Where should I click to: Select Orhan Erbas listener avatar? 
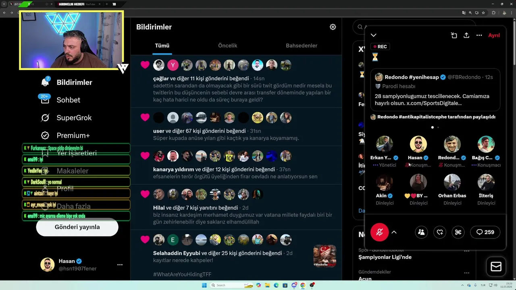452,182
